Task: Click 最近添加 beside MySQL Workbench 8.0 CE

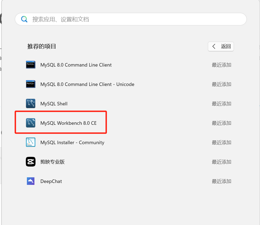Action: pyautogui.click(x=222, y=123)
